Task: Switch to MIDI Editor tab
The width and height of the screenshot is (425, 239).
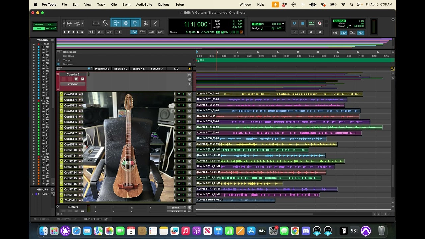Action: (x=42, y=219)
